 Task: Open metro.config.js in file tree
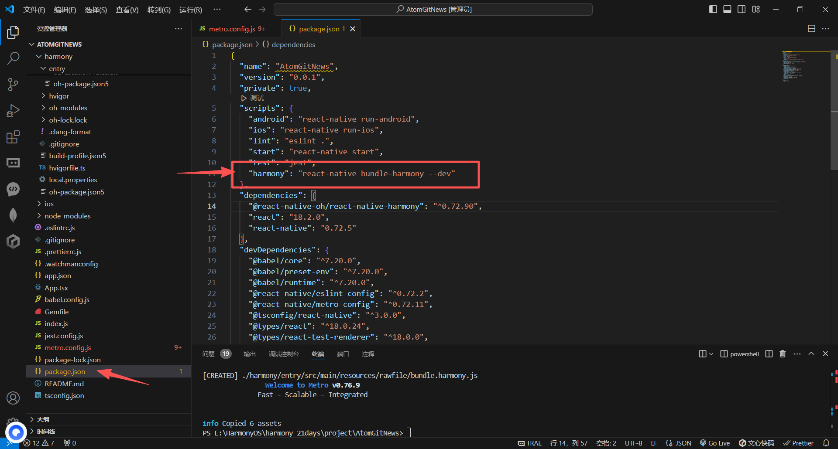(109, 347)
